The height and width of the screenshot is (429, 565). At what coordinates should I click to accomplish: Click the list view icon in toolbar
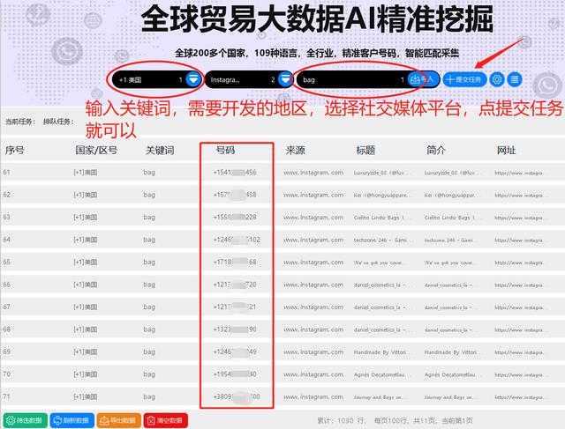515,79
